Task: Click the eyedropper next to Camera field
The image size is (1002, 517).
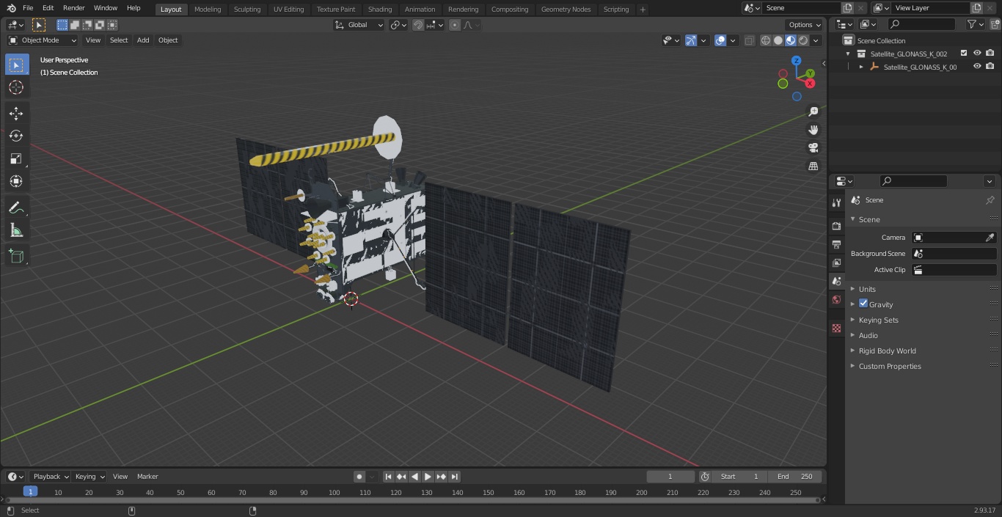Action: [x=990, y=238]
